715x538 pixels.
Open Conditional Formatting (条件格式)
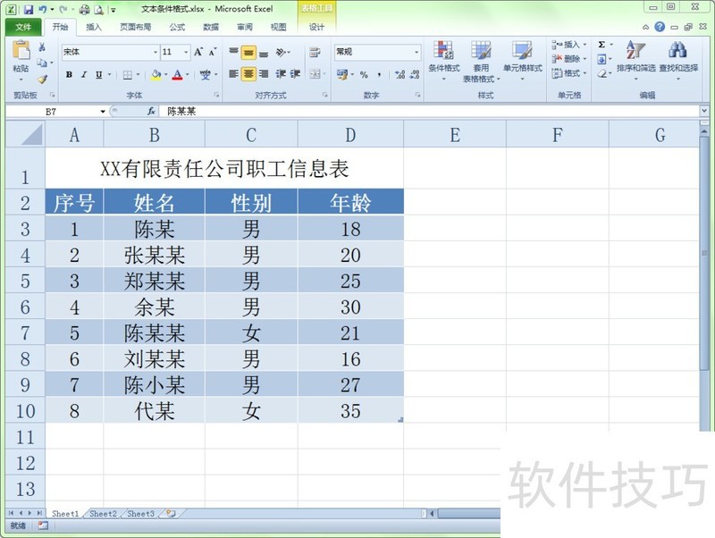coord(443,61)
